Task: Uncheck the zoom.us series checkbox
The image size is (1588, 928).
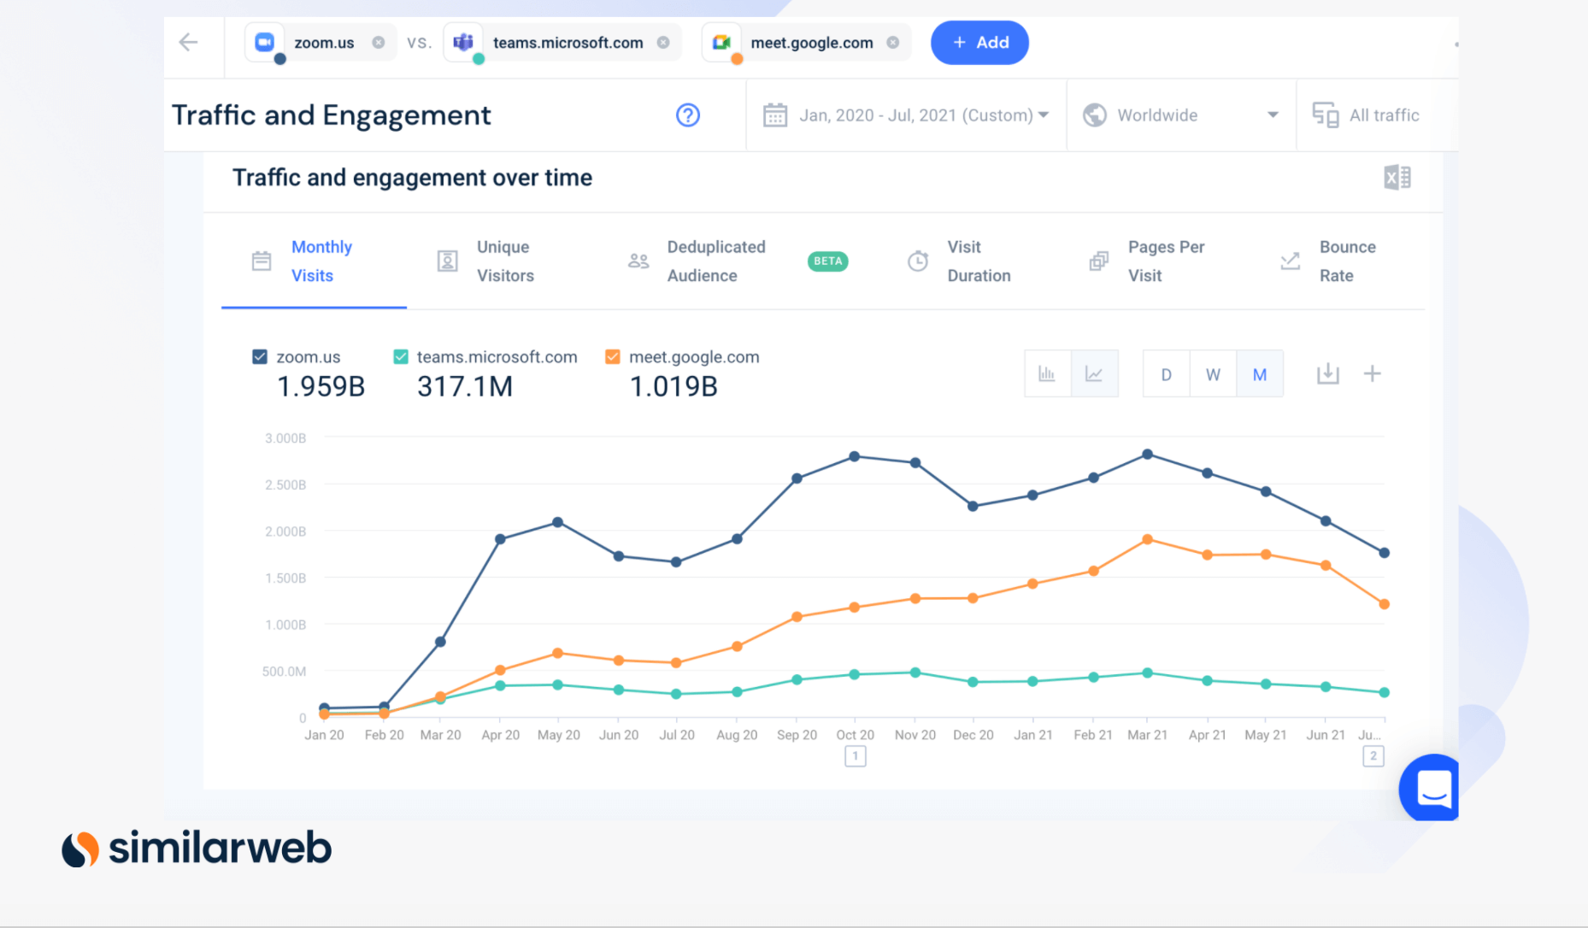Action: (260, 356)
